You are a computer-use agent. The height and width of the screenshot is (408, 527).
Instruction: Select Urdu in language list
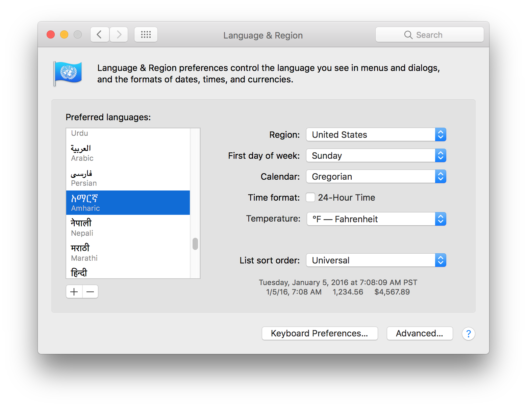point(128,133)
